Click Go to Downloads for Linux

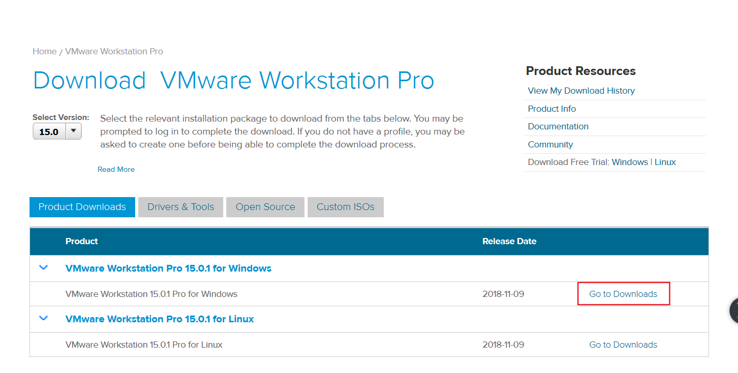[623, 345]
